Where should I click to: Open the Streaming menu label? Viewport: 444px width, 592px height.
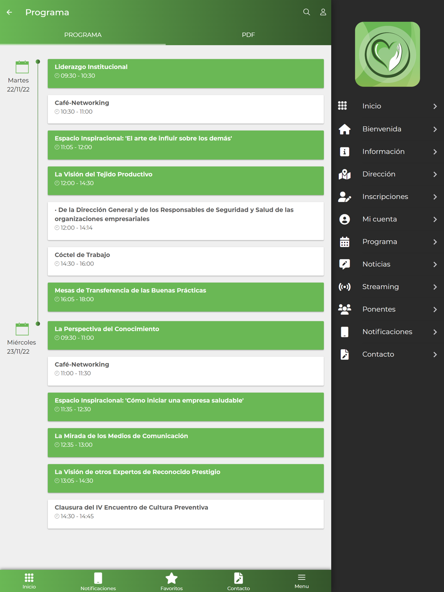pyautogui.click(x=381, y=287)
